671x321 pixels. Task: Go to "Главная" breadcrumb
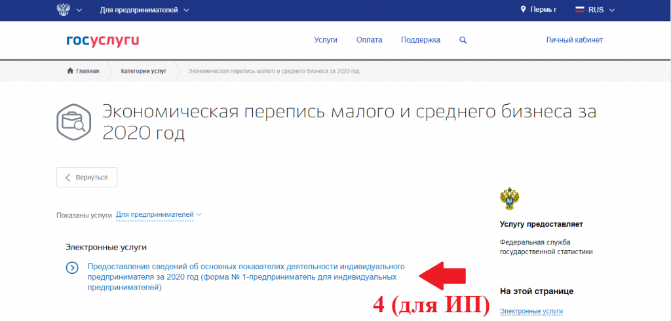88,71
